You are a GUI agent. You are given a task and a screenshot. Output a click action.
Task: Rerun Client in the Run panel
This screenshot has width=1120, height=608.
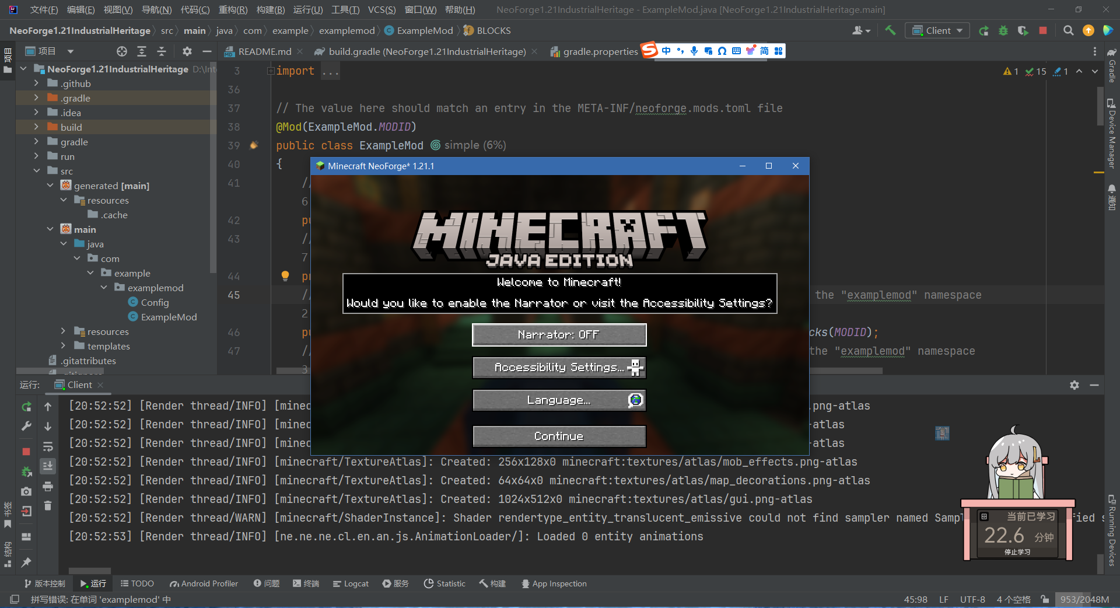pos(26,407)
